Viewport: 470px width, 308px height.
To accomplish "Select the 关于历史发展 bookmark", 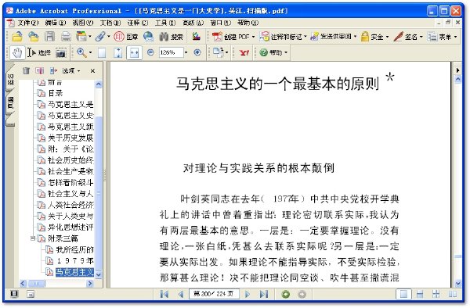I will tap(70, 138).
